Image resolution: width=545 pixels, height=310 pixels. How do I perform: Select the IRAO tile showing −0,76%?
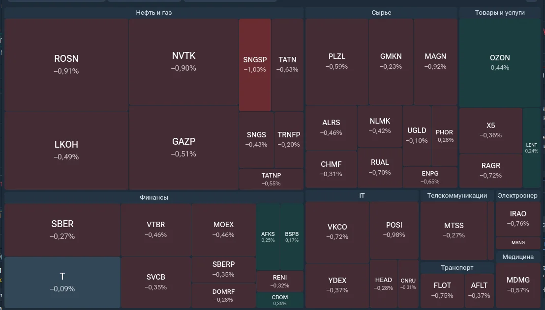tap(518, 219)
